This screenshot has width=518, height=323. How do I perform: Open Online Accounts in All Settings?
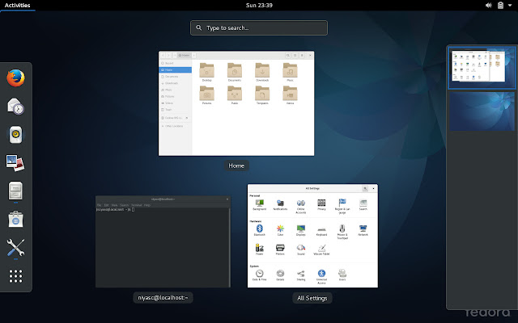[x=300, y=207]
